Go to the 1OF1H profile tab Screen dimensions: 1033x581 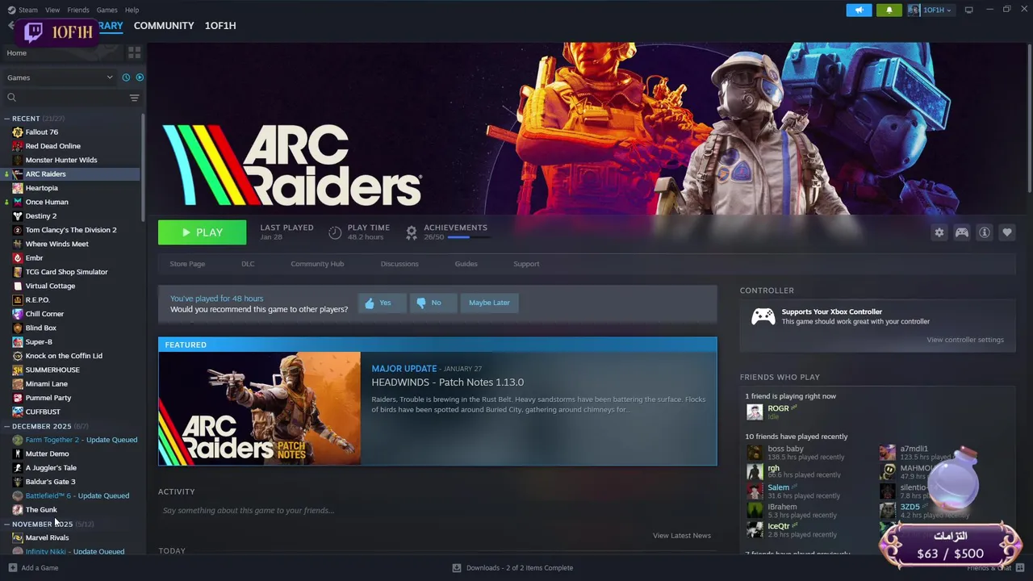220,26
